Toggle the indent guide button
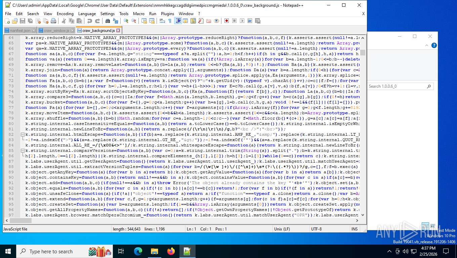Viewport: 457px width, 258px height. point(178,21)
